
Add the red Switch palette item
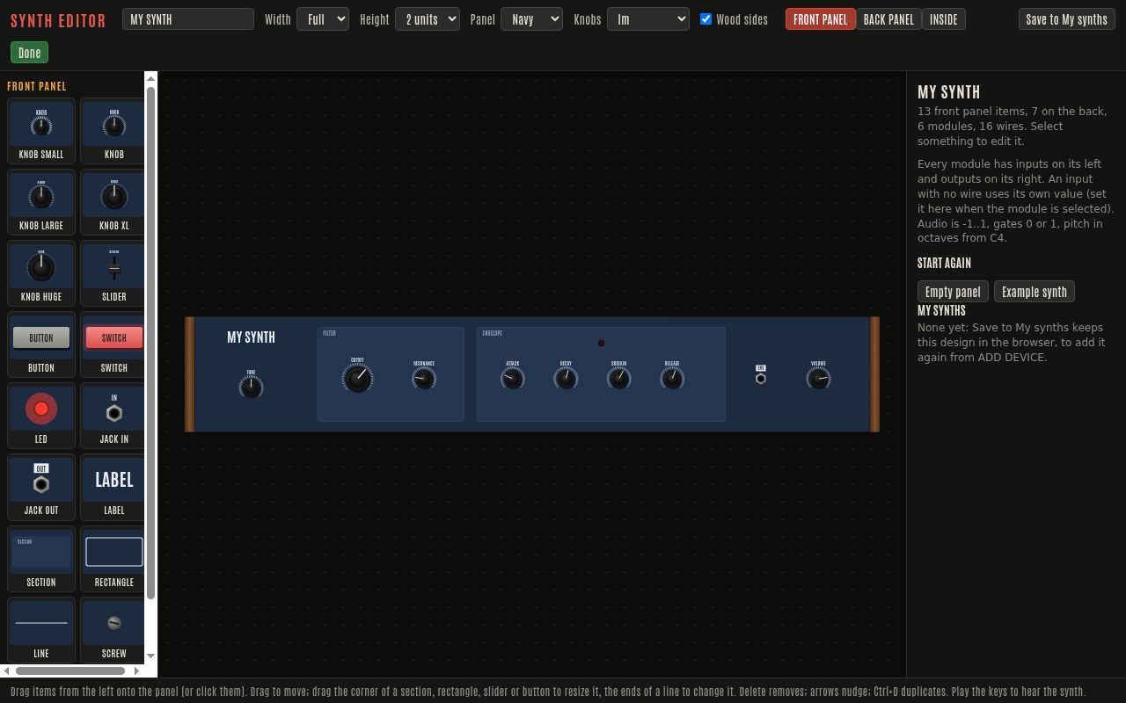pyautogui.click(x=113, y=344)
